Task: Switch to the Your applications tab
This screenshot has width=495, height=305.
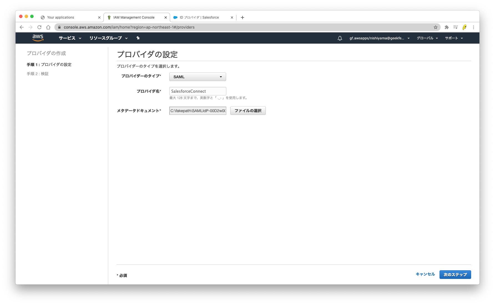Action: pos(71,17)
